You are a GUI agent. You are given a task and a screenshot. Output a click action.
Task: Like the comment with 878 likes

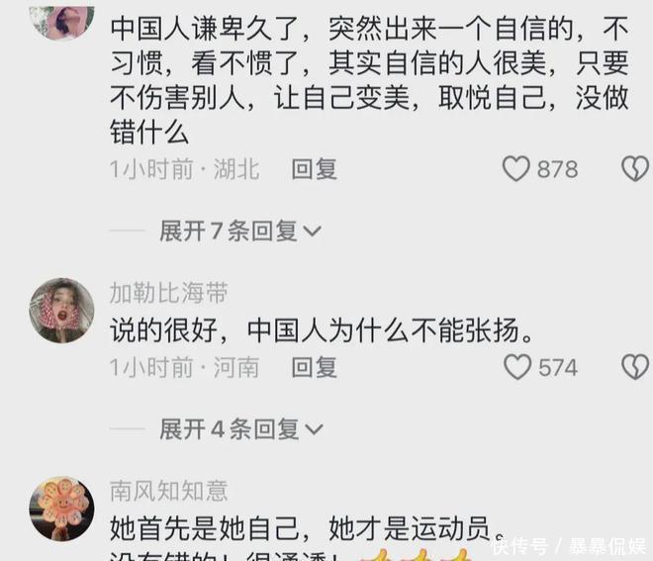516,168
